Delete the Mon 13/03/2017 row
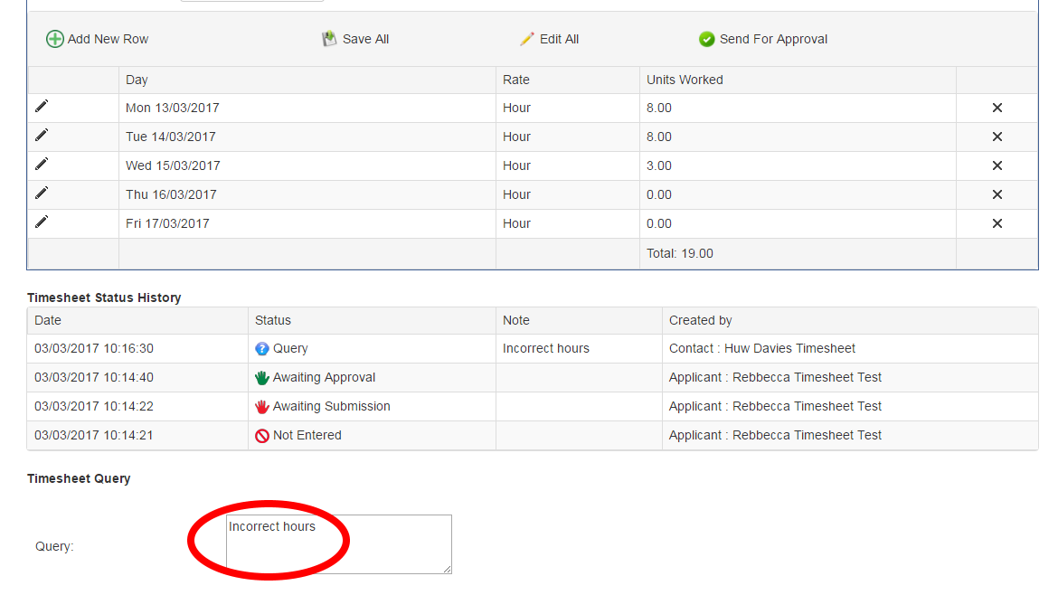 pyautogui.click(x=997, y=108)
